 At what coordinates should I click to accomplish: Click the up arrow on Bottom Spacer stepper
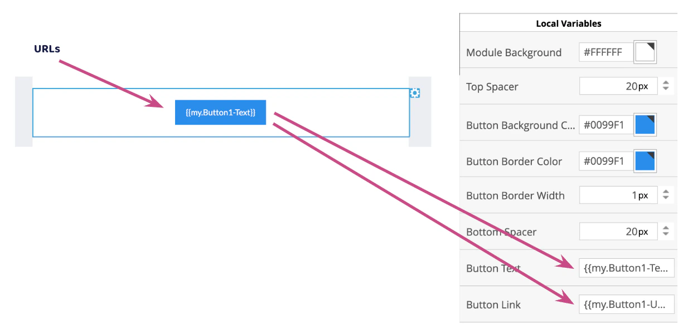pos(666,228)
